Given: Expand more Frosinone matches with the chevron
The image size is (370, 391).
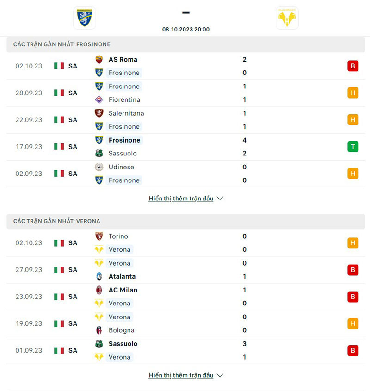Looking at the screenshot, I should click(x=220, y=199).
